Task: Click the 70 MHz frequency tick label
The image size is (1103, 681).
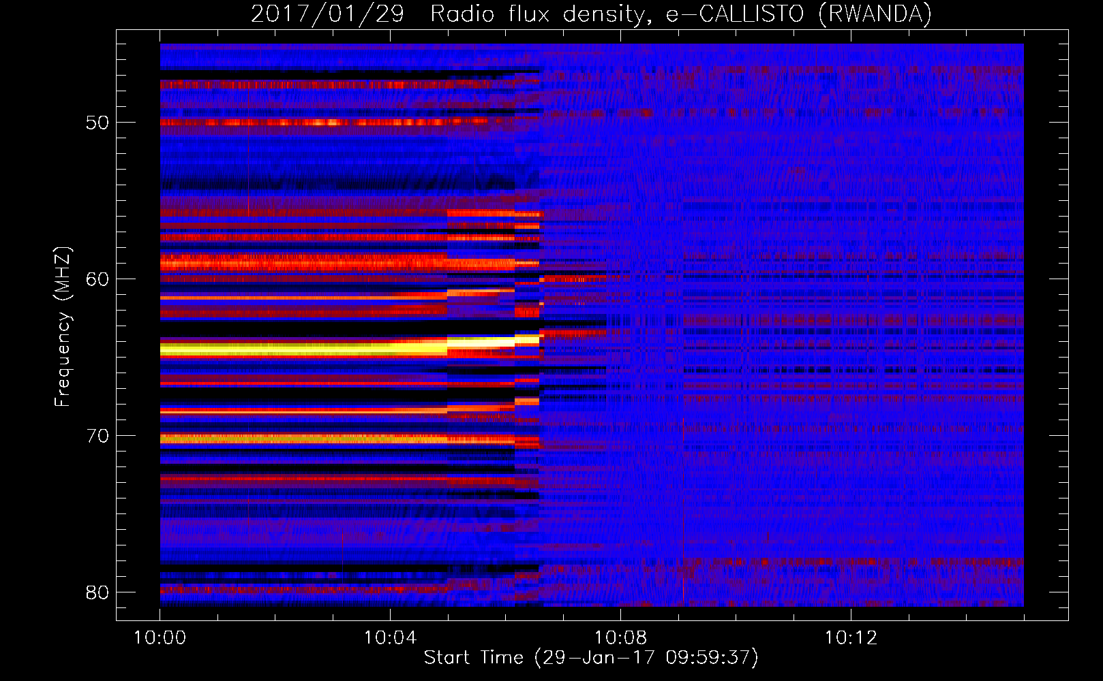Action: tap(97, 436)
